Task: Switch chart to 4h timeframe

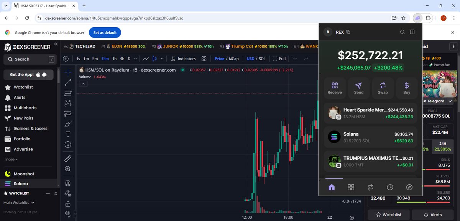Action: (x=122, y=59)
